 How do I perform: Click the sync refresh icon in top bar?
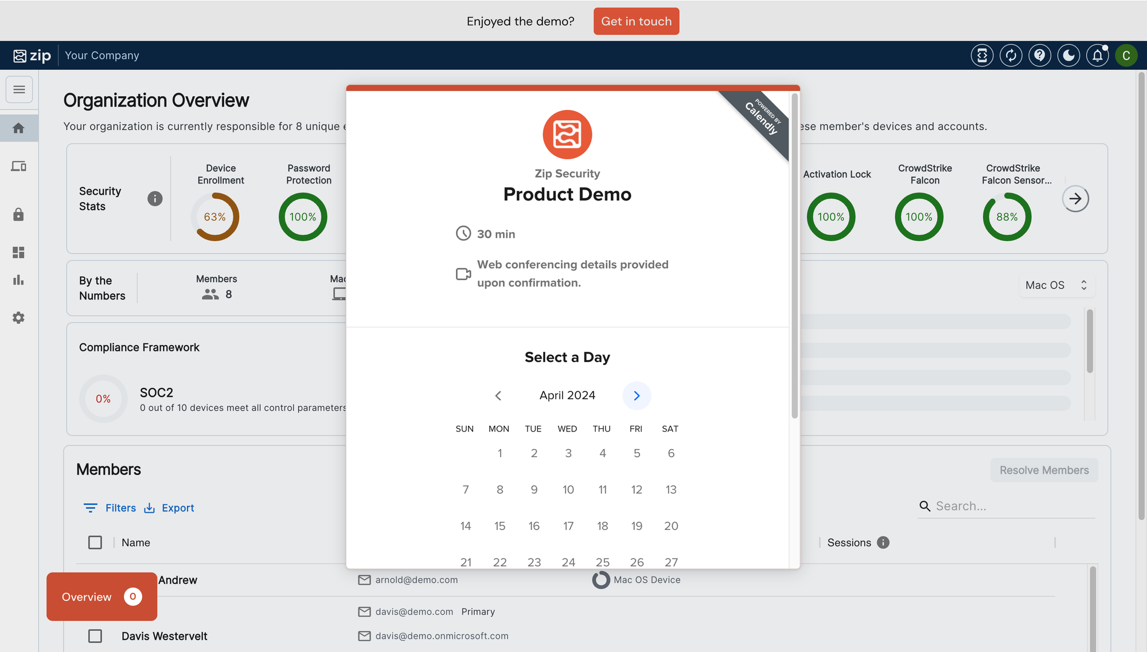click(x=1011, y=56)
